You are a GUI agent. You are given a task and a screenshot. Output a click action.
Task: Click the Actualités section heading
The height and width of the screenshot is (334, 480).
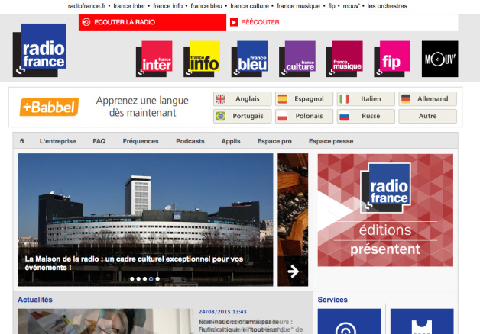pyautogui.click(x=35, y=300)
